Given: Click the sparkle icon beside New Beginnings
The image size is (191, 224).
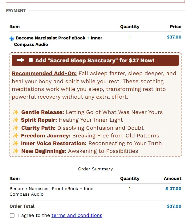Looking at the screenshot, I should tap(16, 151).
